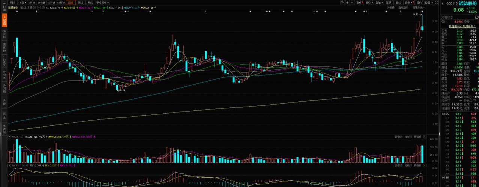This screenshot has width=479, height=187.
Task: Open F10资料 in left sidebar
Action: coord(4,34)
